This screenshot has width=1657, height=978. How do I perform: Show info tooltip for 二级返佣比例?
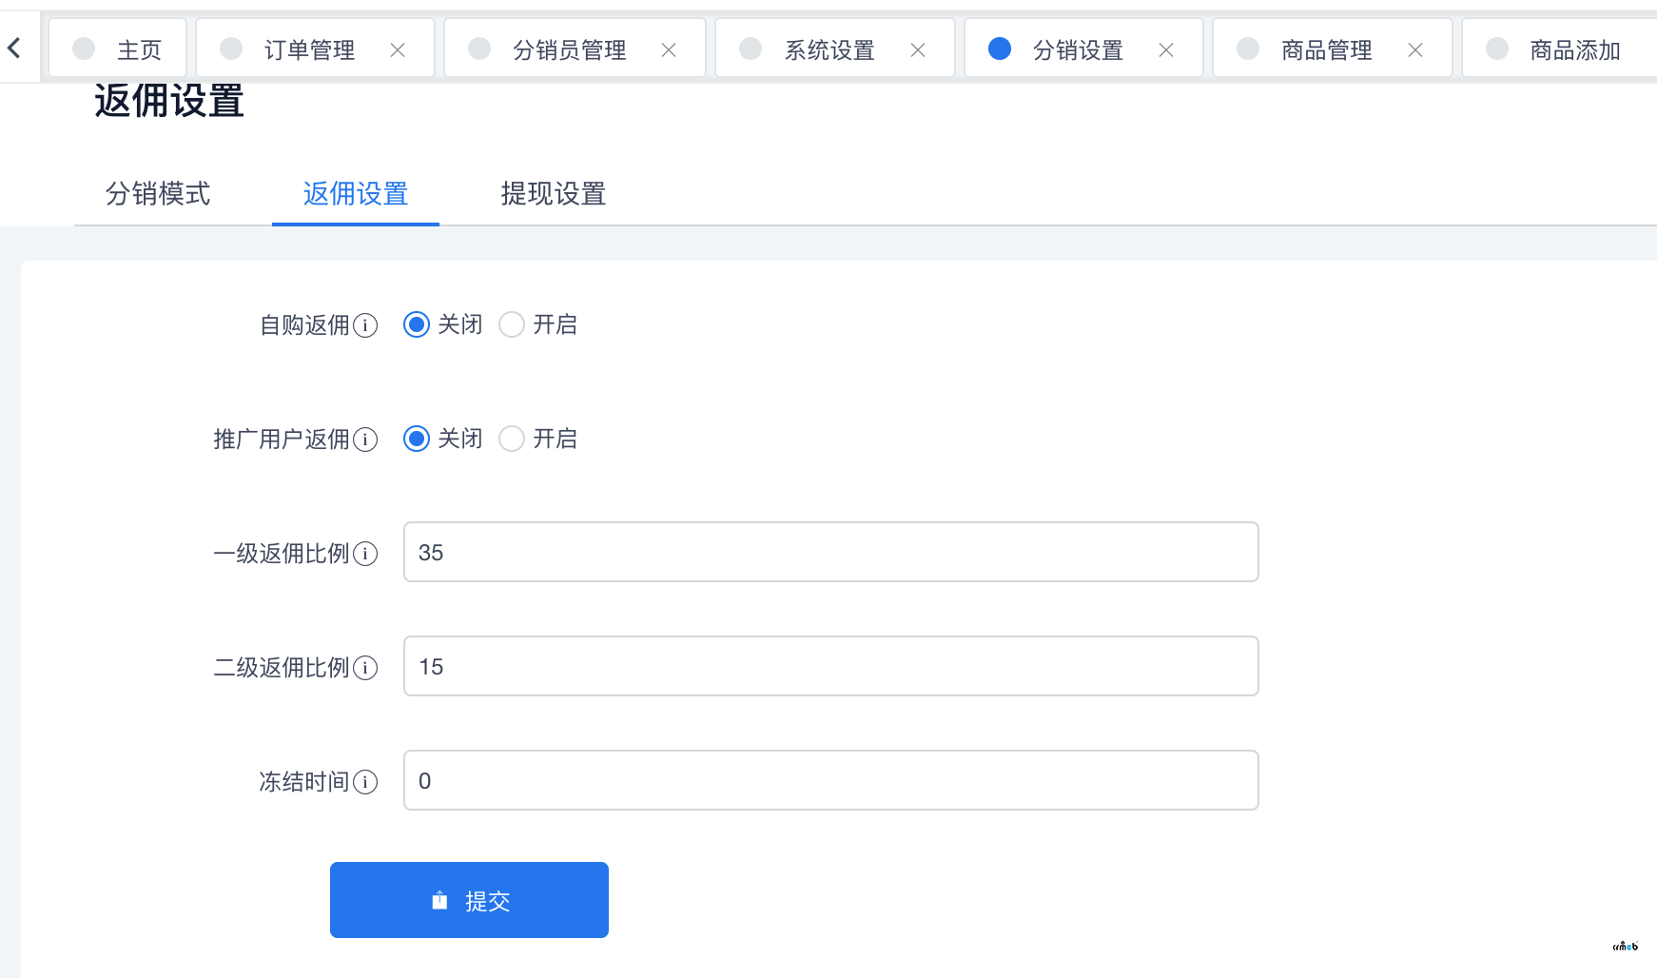[365, 668]
